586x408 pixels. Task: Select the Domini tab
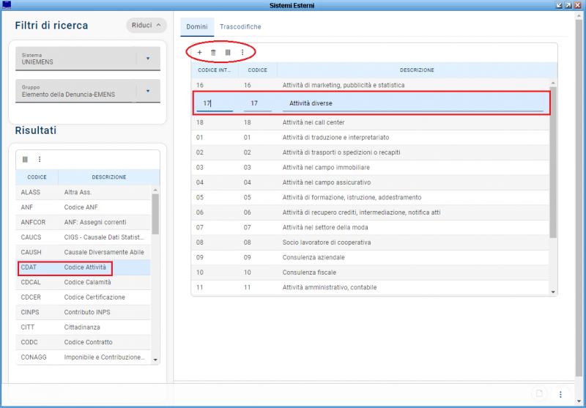[x=197, y=27]
